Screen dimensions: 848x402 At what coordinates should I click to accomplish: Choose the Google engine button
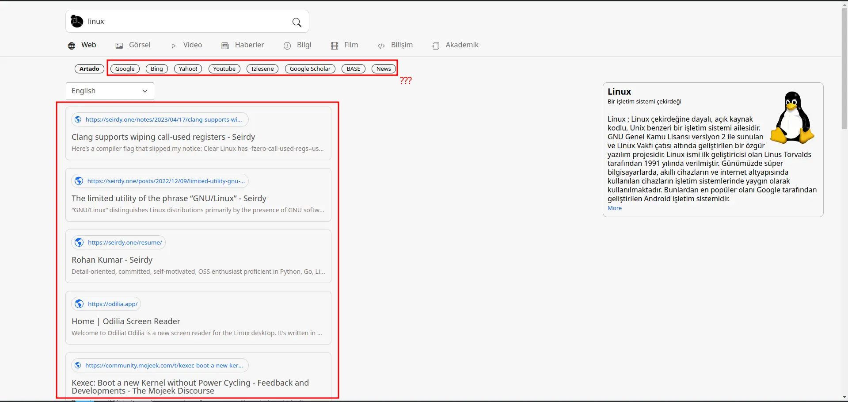125,69
